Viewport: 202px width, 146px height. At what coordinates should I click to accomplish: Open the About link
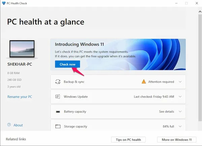tap(18, 125)
